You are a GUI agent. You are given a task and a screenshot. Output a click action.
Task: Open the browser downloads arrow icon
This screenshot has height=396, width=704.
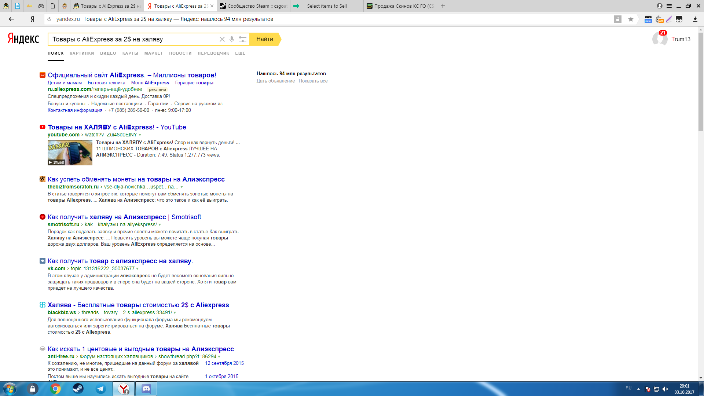click(x=695, y=19)
